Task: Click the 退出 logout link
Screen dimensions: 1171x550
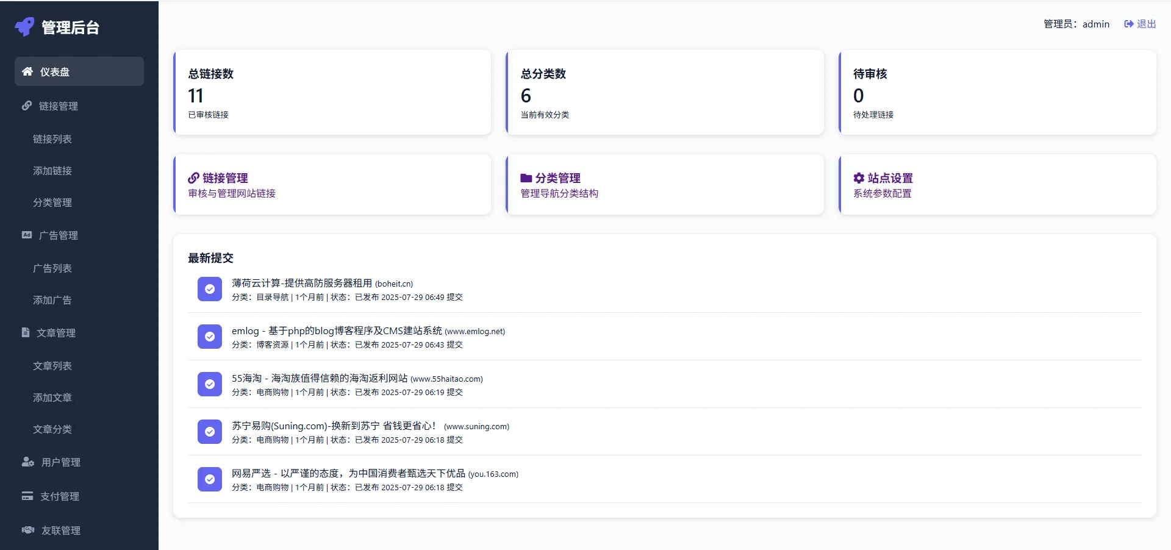Action: point(1141,24)
